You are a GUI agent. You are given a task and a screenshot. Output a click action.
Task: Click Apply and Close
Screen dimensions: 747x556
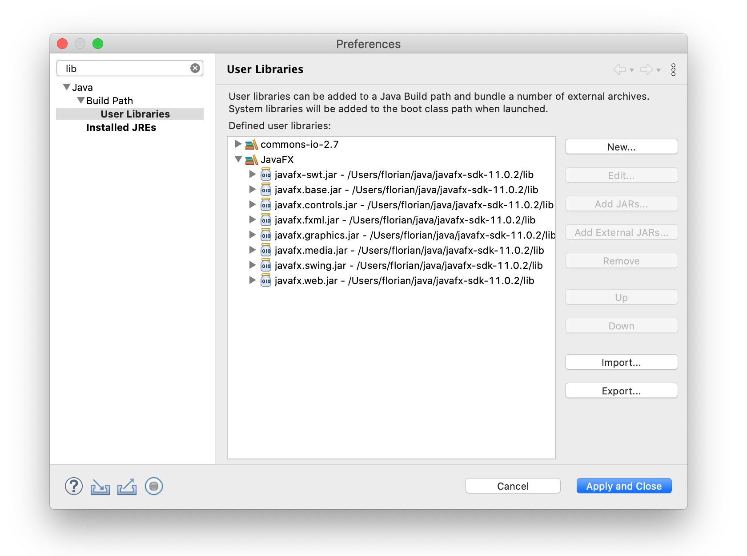(x=624, y=486)
